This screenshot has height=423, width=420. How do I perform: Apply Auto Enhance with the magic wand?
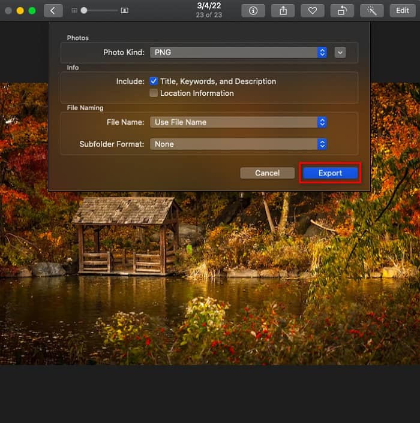tap(372, 11)
